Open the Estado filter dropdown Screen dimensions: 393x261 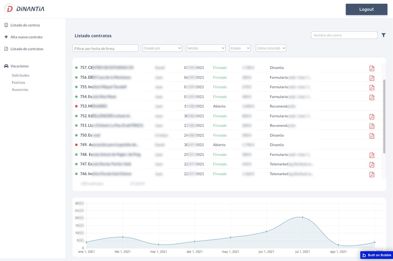[x=240, y=48]
